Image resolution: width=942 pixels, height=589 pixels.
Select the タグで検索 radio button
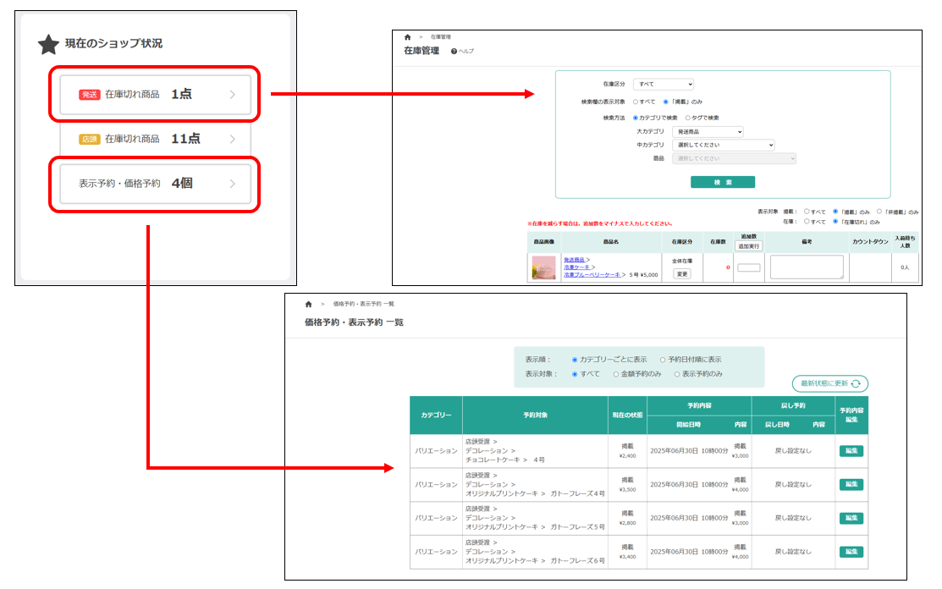click(688, 118)
